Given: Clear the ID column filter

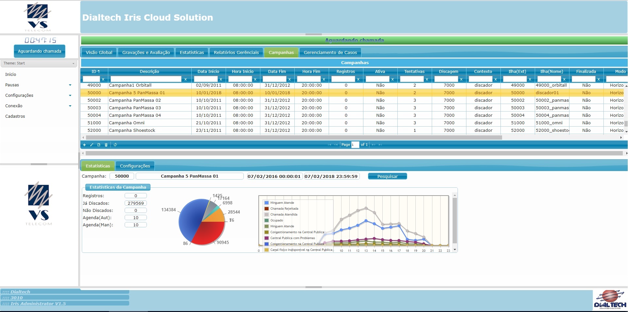Looking at the screenshot, I should 103,79.
